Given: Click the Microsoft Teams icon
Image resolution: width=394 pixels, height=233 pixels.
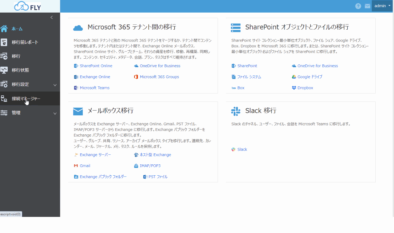Looking at the screenshot, I should [76, 88].
